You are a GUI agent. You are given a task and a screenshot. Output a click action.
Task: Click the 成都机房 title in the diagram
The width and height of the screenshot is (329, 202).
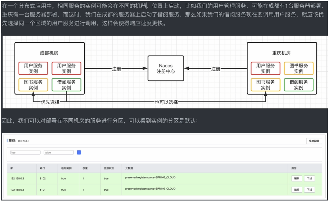(x=49, y=53)
